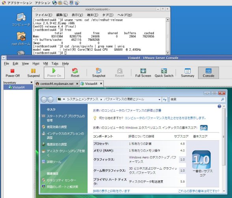Open terminal 端末(T) menu
Screen dimensions: 232x198
93,15
